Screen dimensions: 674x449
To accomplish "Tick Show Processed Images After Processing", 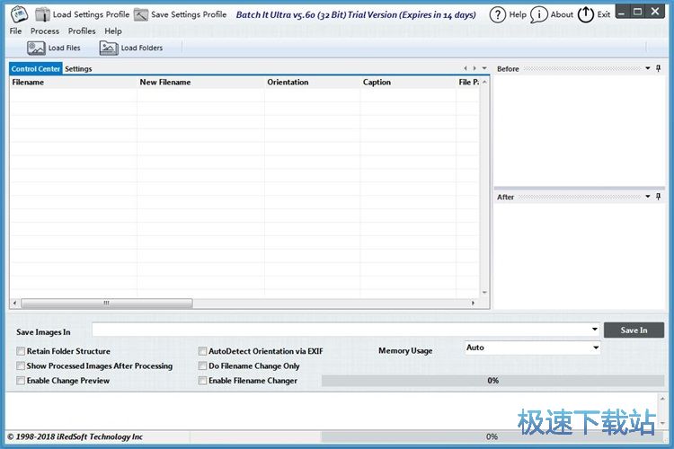I will click(x=21, y=366).
